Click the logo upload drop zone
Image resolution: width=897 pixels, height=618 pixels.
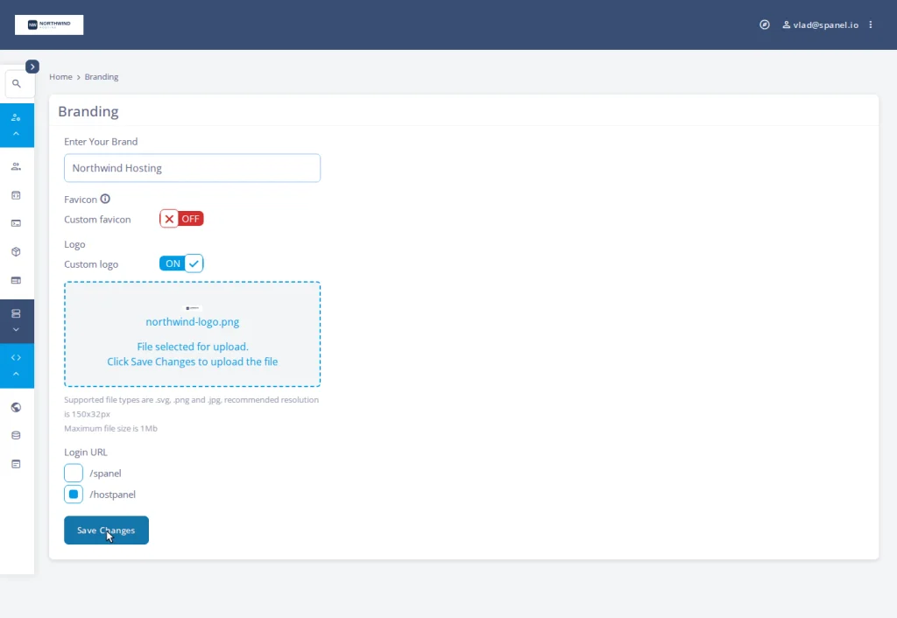192,334
